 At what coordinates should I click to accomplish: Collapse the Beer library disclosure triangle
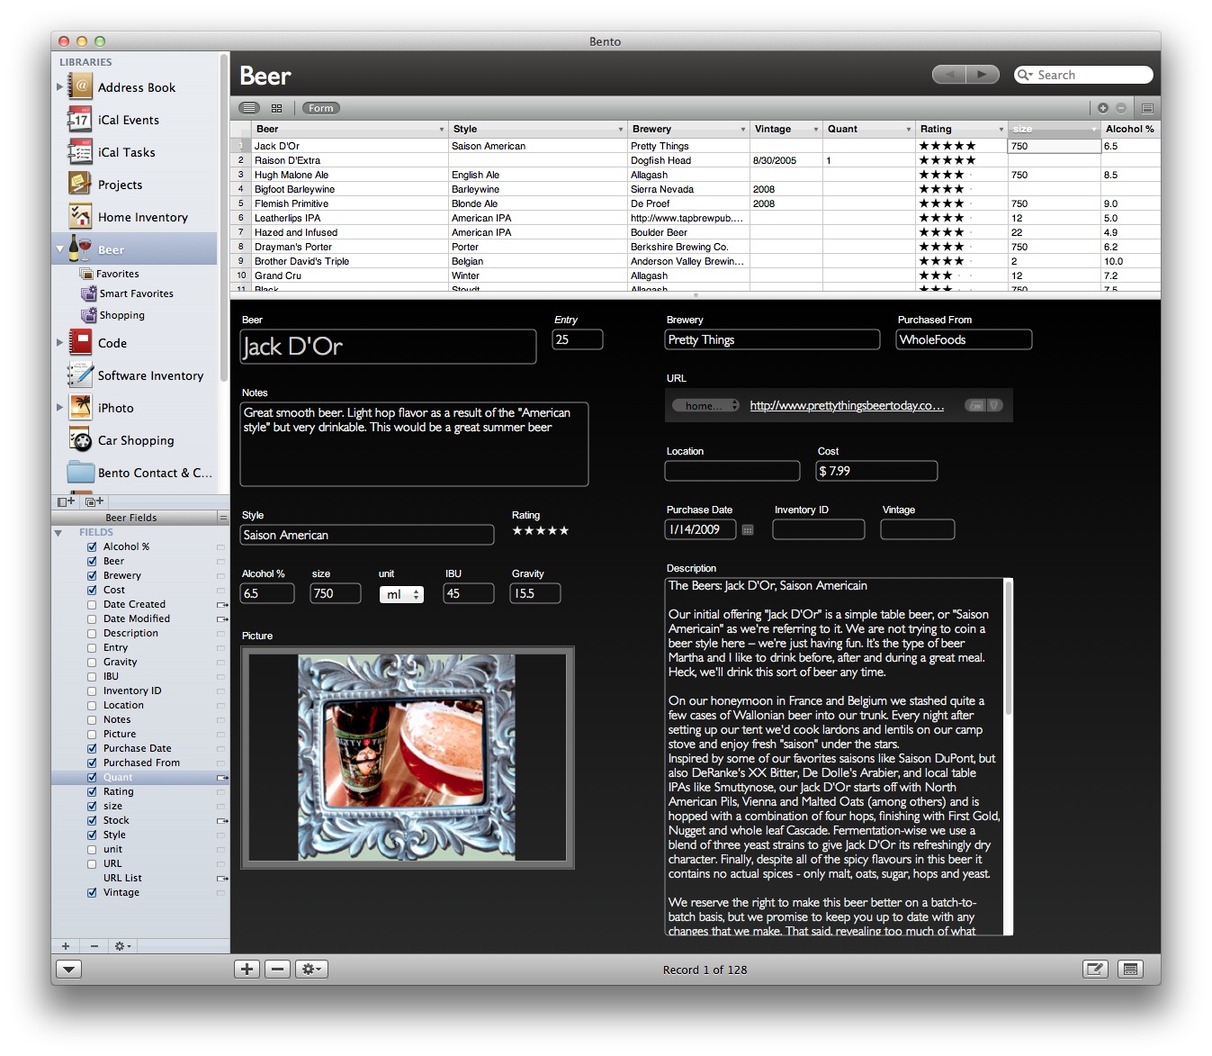pos(60,249)
